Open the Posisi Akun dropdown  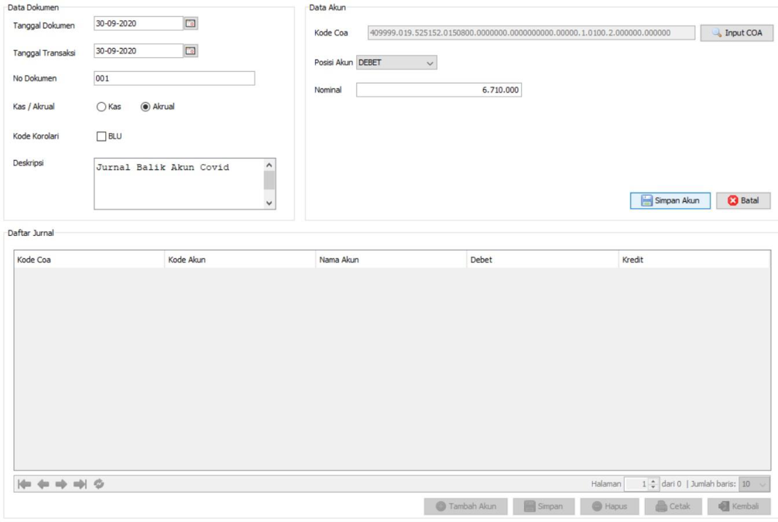click(x=396, y=63)
